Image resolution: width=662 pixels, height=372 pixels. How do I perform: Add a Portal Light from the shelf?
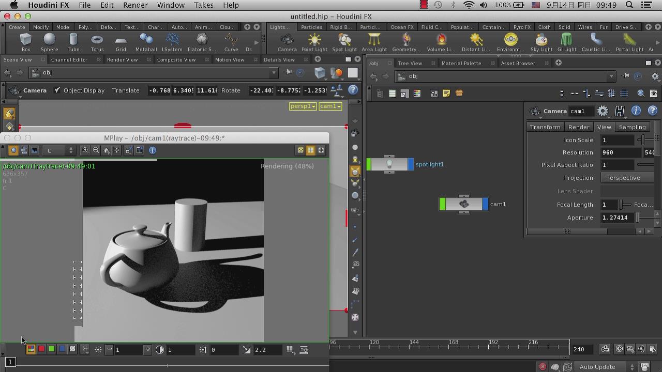pos(629,42)
